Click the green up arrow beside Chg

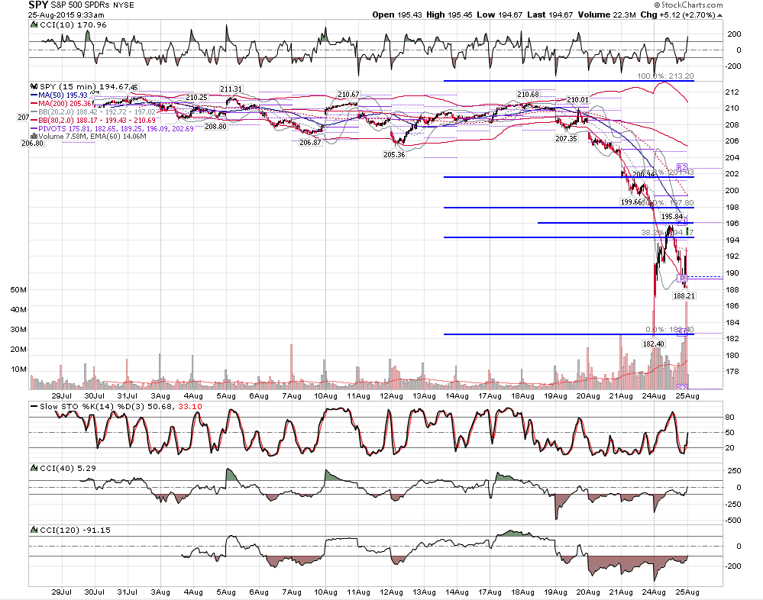(x=719, y=15)
